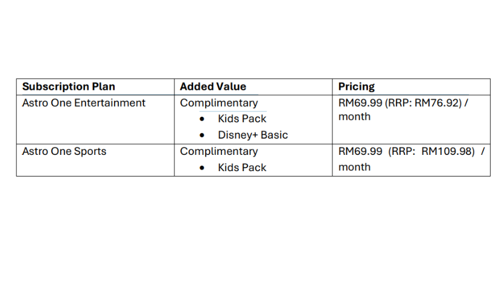Click the bullet beside Entertainment's Kids Pack
The width and height of the screenshot is (502, 282).
click(203, 119)
